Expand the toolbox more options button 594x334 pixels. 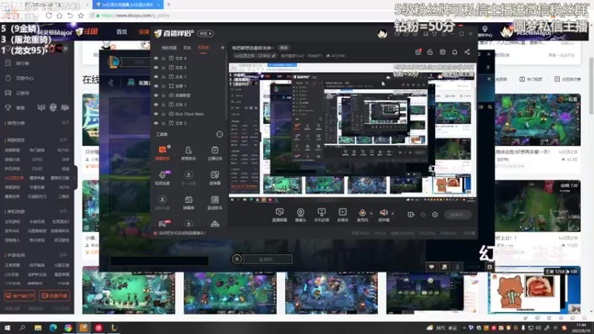click(x=219, y=134)
